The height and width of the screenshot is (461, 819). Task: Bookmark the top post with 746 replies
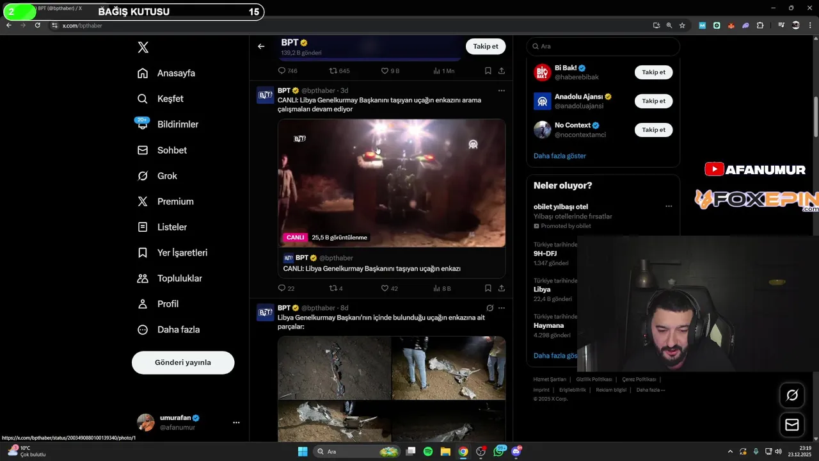pyautogui.click(x=488, y=70)
